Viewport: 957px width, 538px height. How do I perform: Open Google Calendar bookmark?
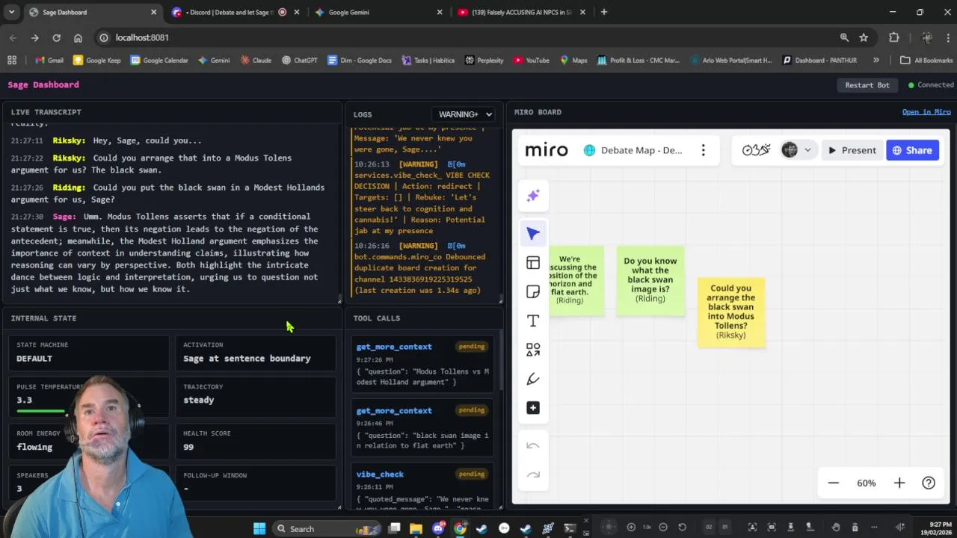pos(159,60)
